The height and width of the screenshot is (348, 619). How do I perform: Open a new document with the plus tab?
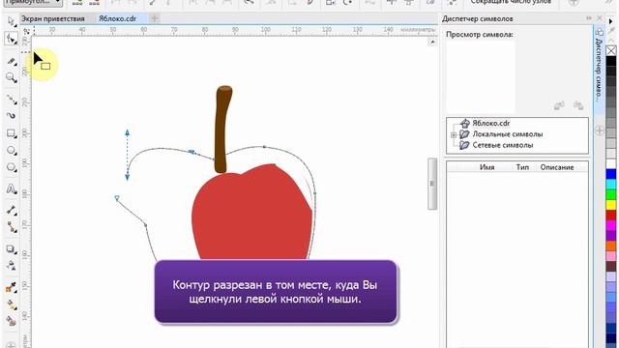coord(155,18)
